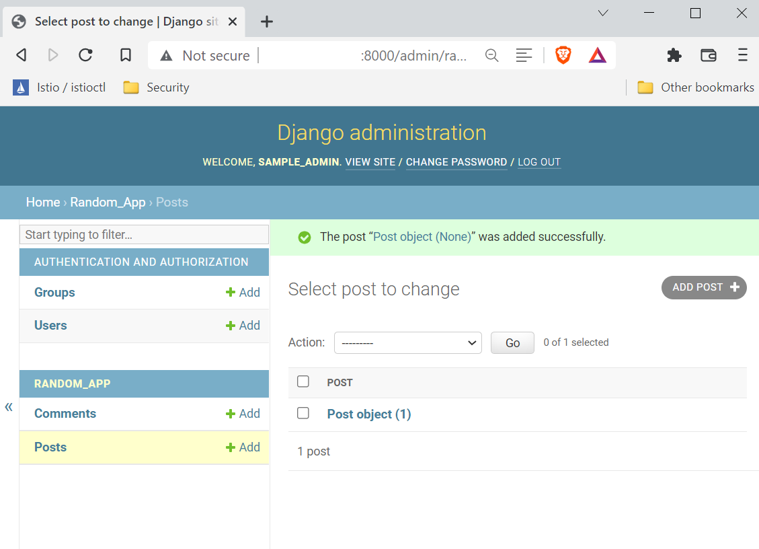Open the Action dropdown

407,342
